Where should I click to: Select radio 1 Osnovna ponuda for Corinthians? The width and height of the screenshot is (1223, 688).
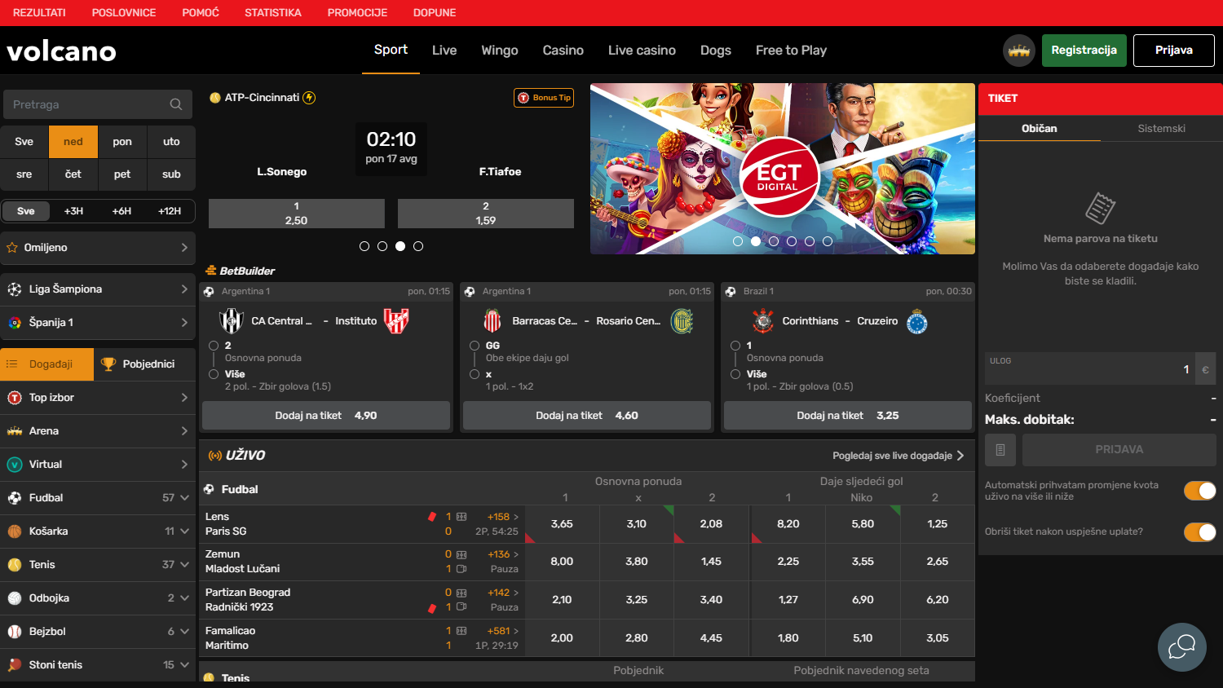[x=735, y=346]
